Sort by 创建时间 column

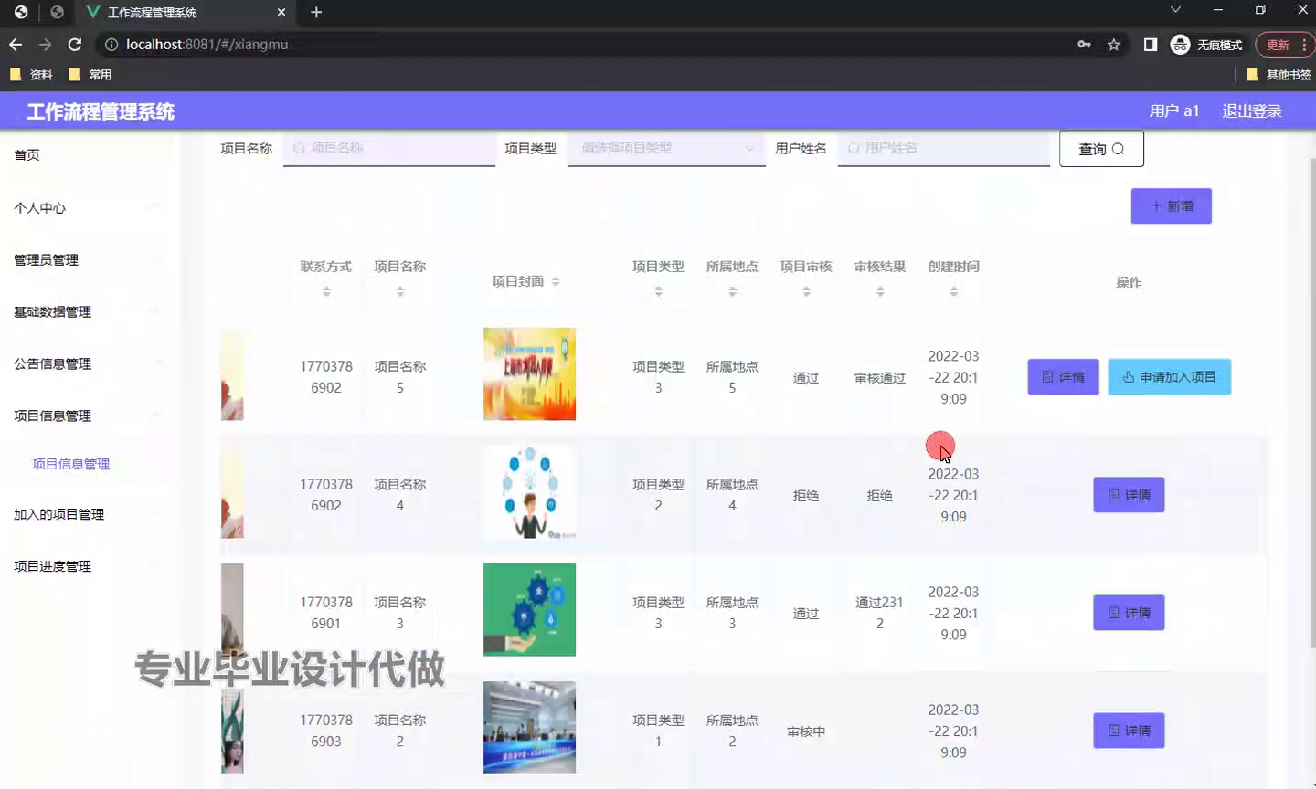953,291
